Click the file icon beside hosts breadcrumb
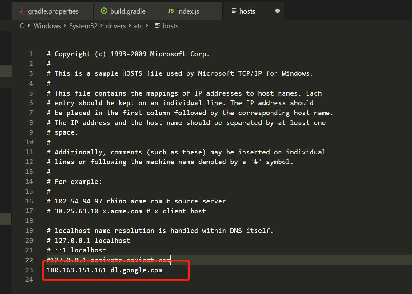 point(157,26)
